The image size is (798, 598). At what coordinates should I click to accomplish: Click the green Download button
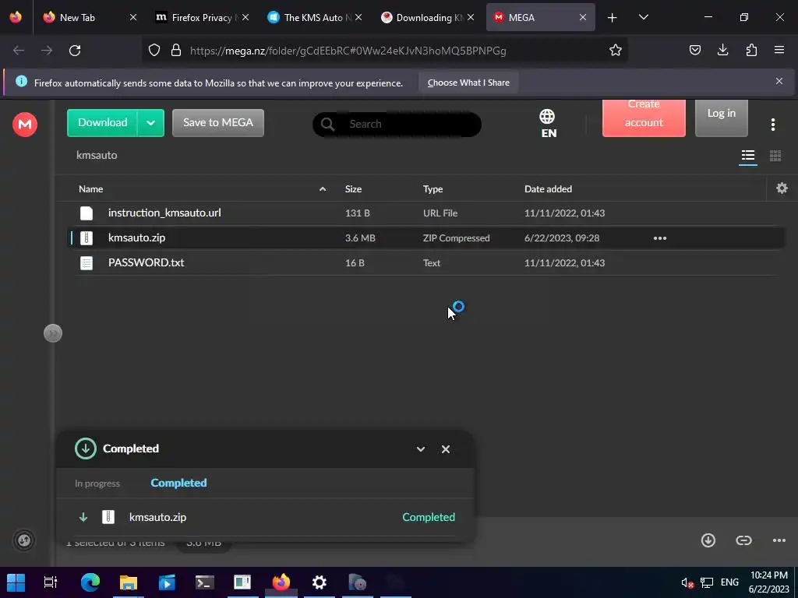point(102,123)
